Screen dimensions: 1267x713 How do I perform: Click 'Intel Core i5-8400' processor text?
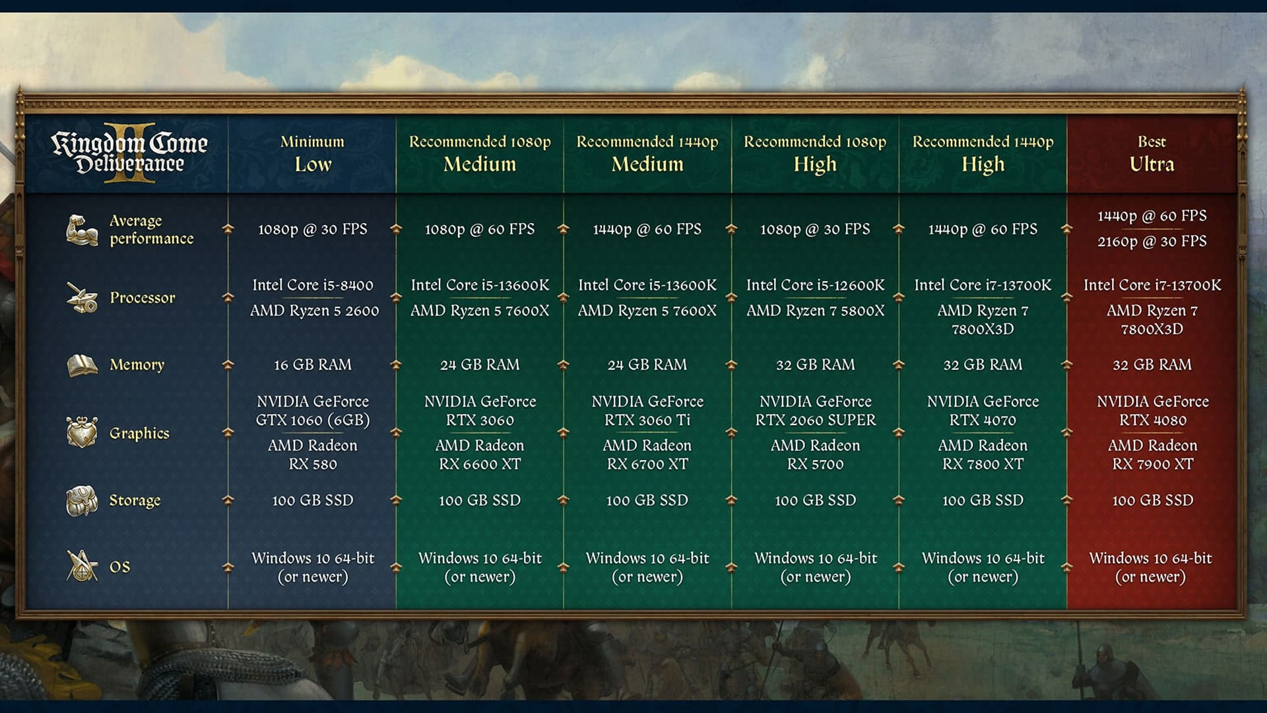click(313, 285)
